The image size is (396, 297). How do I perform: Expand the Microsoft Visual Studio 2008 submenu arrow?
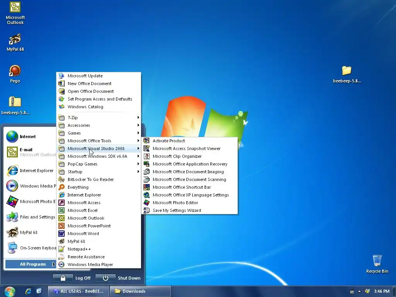[x=138, y=148]
